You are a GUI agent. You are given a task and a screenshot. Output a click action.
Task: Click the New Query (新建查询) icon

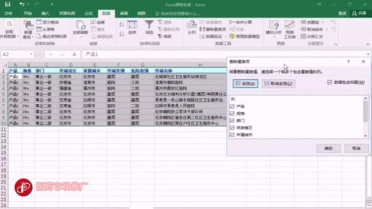point(28,28)
